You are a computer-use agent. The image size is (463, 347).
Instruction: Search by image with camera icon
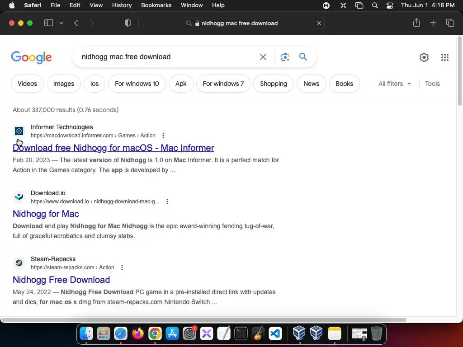(285, 57)
